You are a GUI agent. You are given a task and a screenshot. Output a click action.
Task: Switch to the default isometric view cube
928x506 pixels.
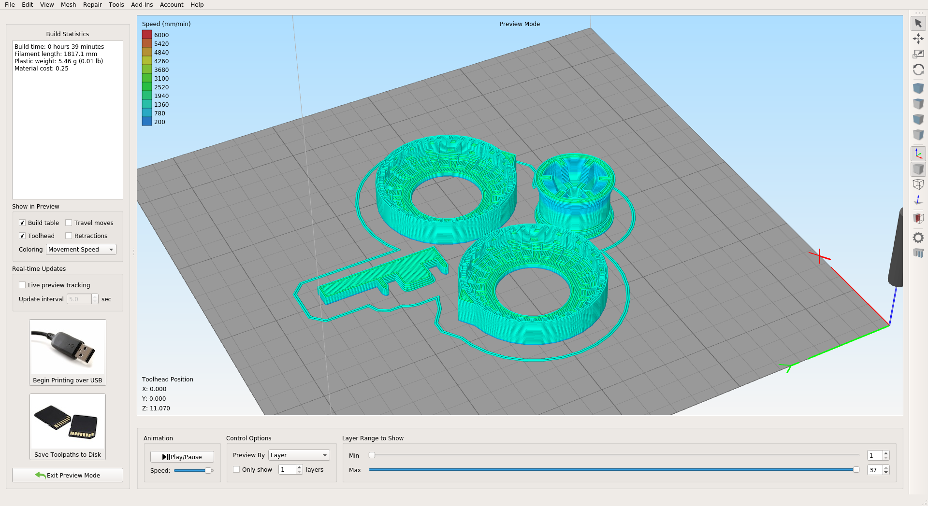point(918,88)
